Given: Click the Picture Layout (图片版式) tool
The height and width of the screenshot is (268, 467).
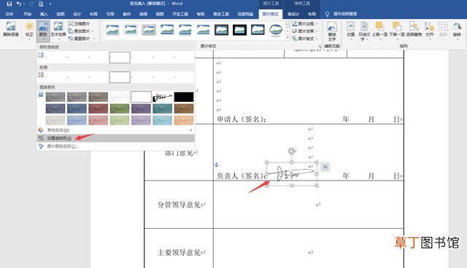Looking at the screenshot, I should [x=303, y=39].
